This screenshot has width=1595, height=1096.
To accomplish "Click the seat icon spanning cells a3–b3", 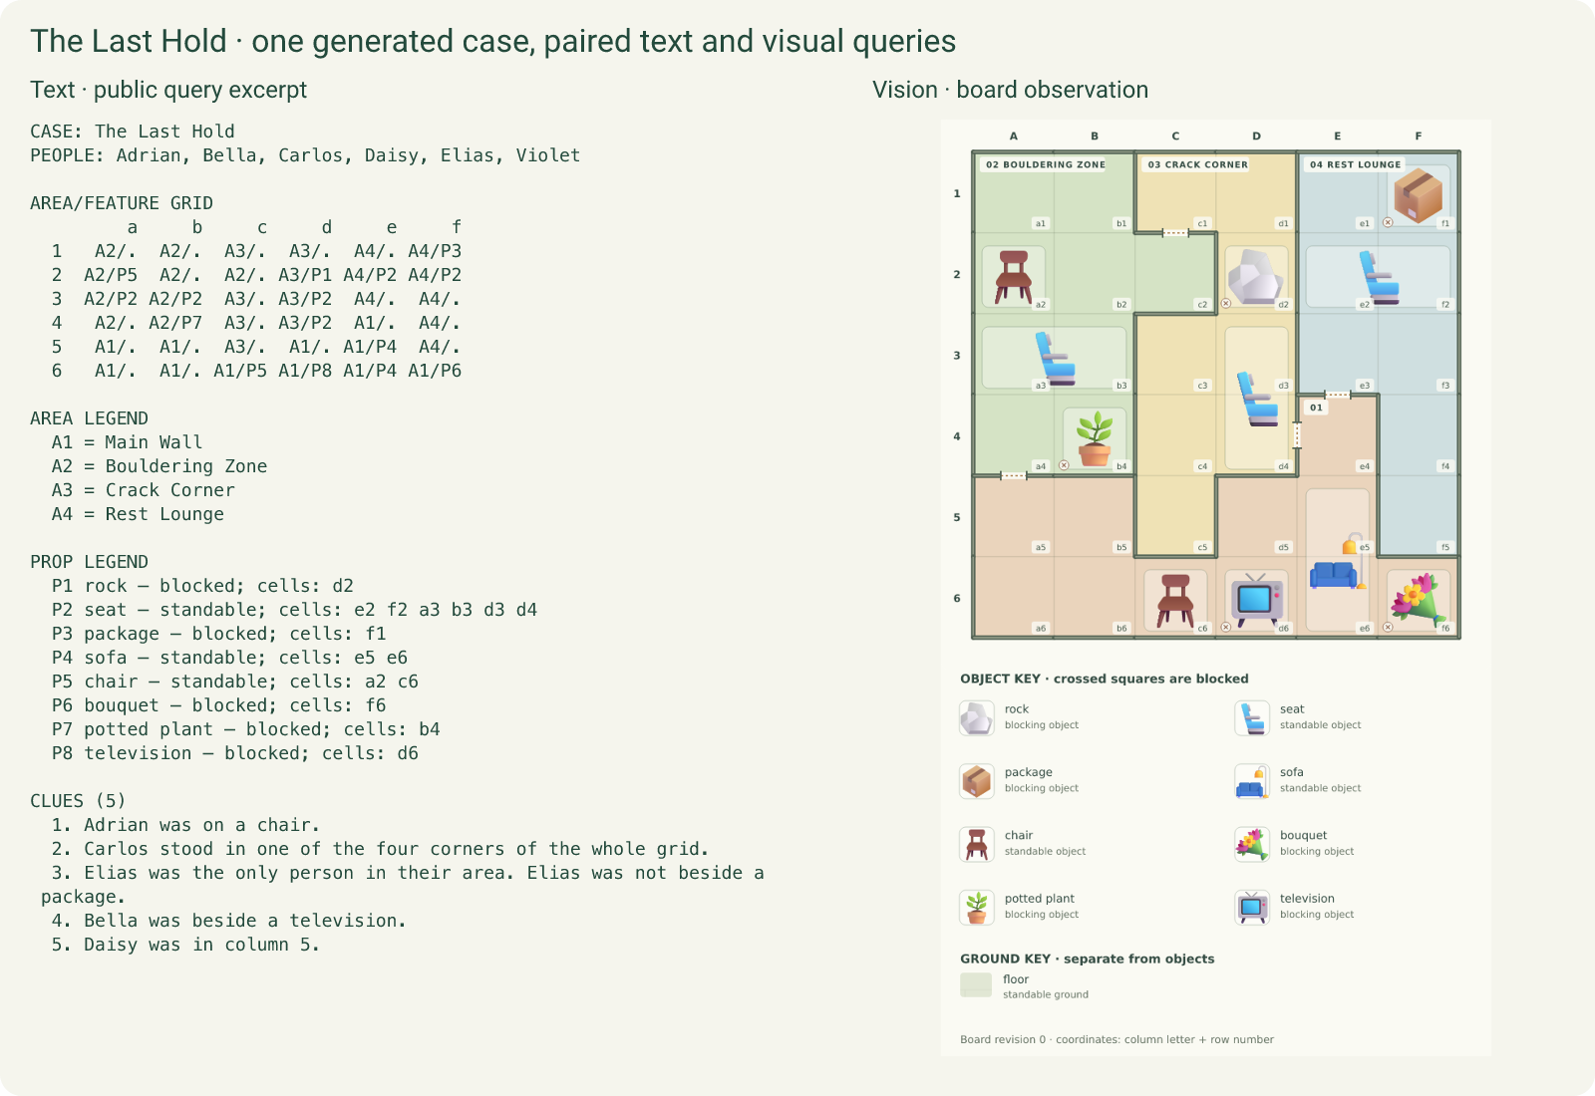I will pos(1055,358).
